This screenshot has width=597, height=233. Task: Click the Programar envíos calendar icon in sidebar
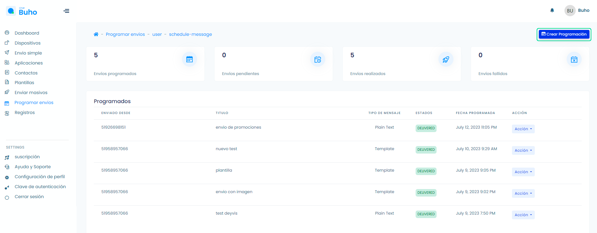pos(7,103)
